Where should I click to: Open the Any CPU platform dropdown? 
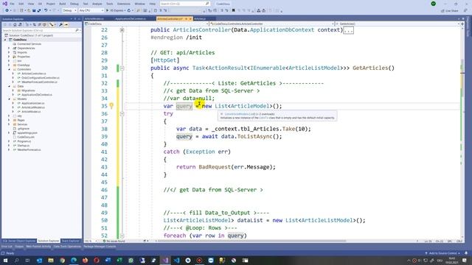pyautogui.click(x=91, y=10)
